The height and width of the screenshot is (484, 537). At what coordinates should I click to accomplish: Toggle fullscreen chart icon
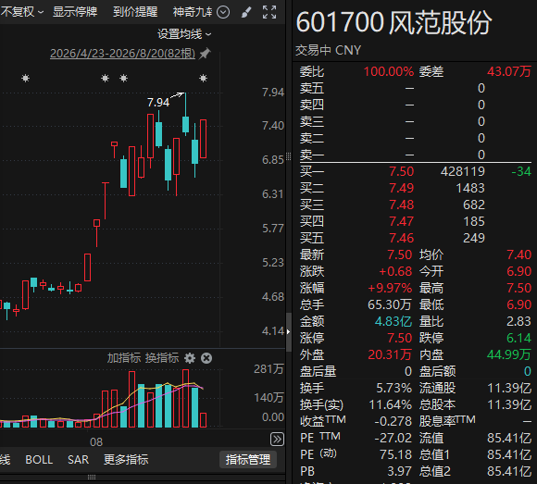(269, 12)
